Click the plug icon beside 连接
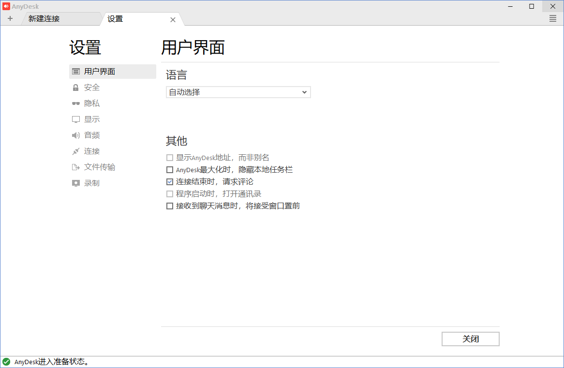Viewport: 564px width, 368px height. coord(76,151)
